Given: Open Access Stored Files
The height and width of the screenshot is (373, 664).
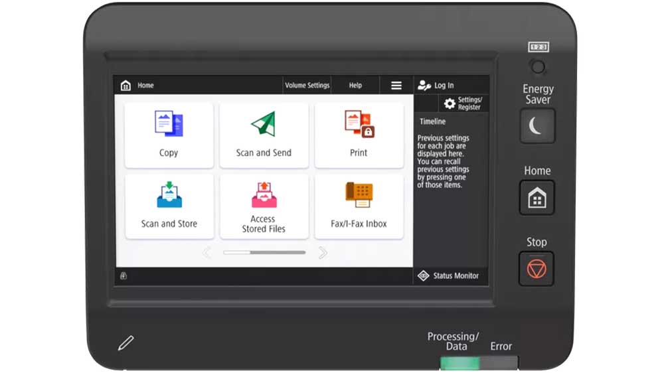Looking at the screenshot, I should coord(264,206).
